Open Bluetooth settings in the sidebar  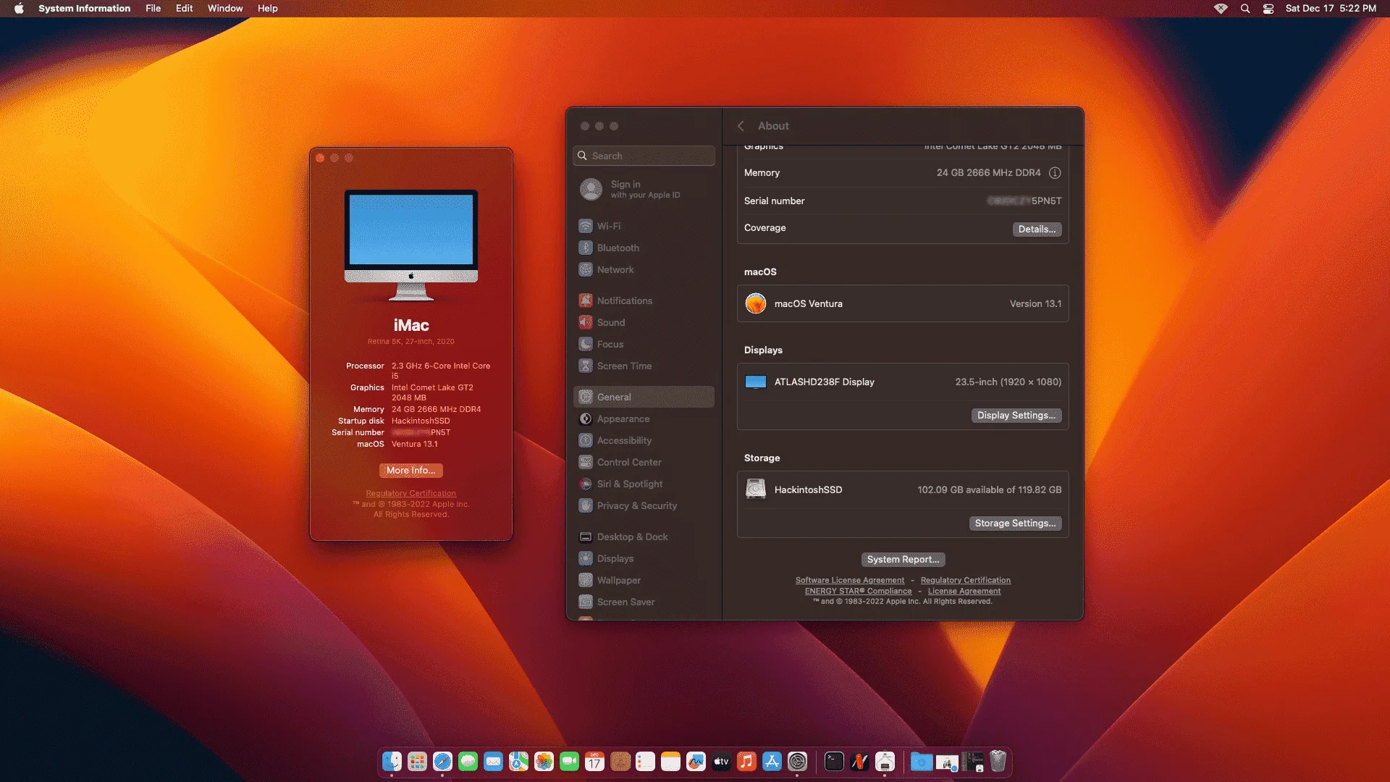644,248
